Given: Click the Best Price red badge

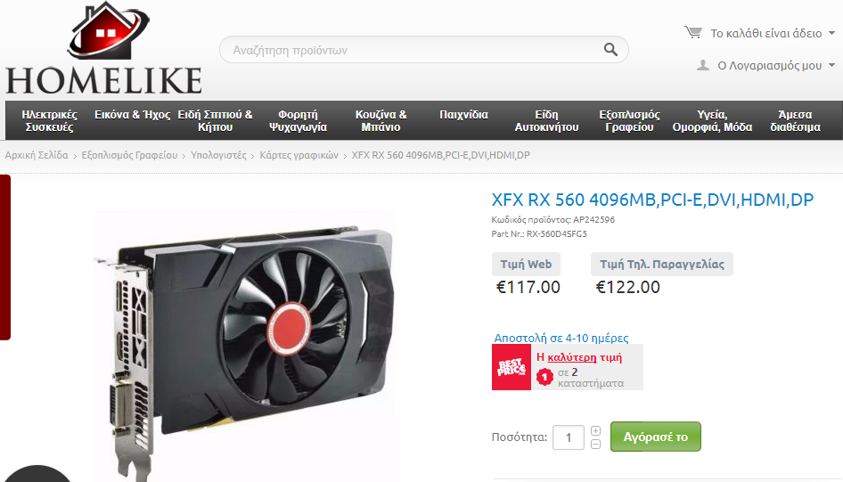Looking at the screenshot, I should coord(512,367).
